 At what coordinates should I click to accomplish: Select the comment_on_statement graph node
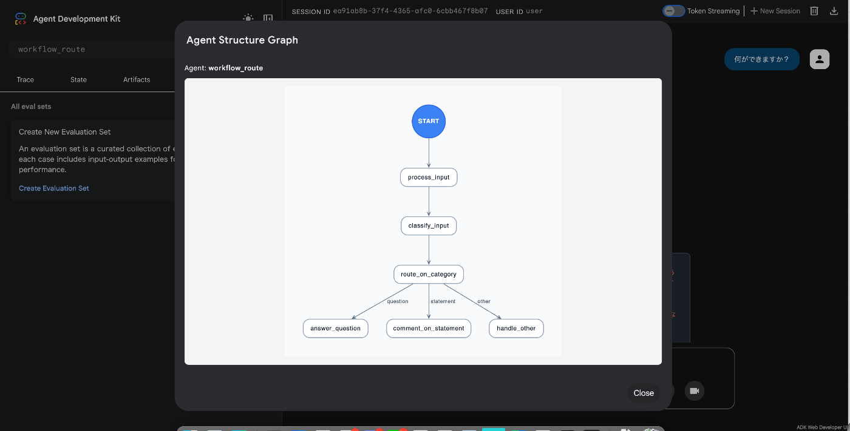pos(429,329)
